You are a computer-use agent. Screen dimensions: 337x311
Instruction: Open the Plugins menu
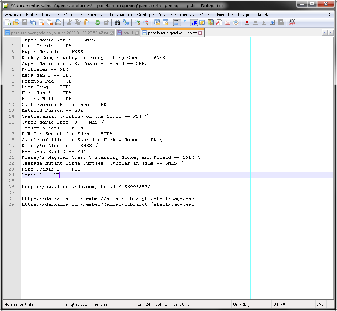click(245, 15)
